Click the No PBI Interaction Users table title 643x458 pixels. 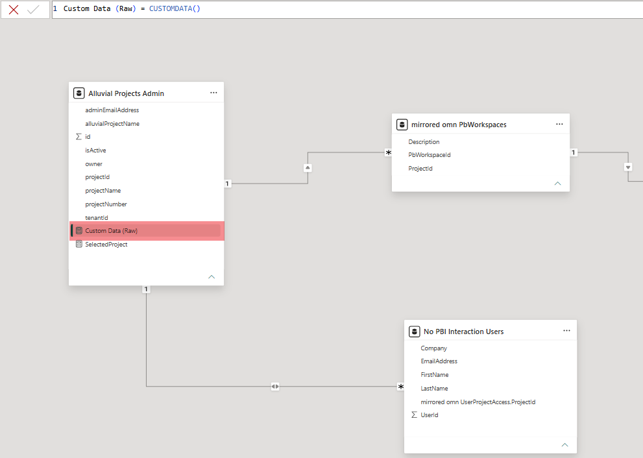[463, 331]
